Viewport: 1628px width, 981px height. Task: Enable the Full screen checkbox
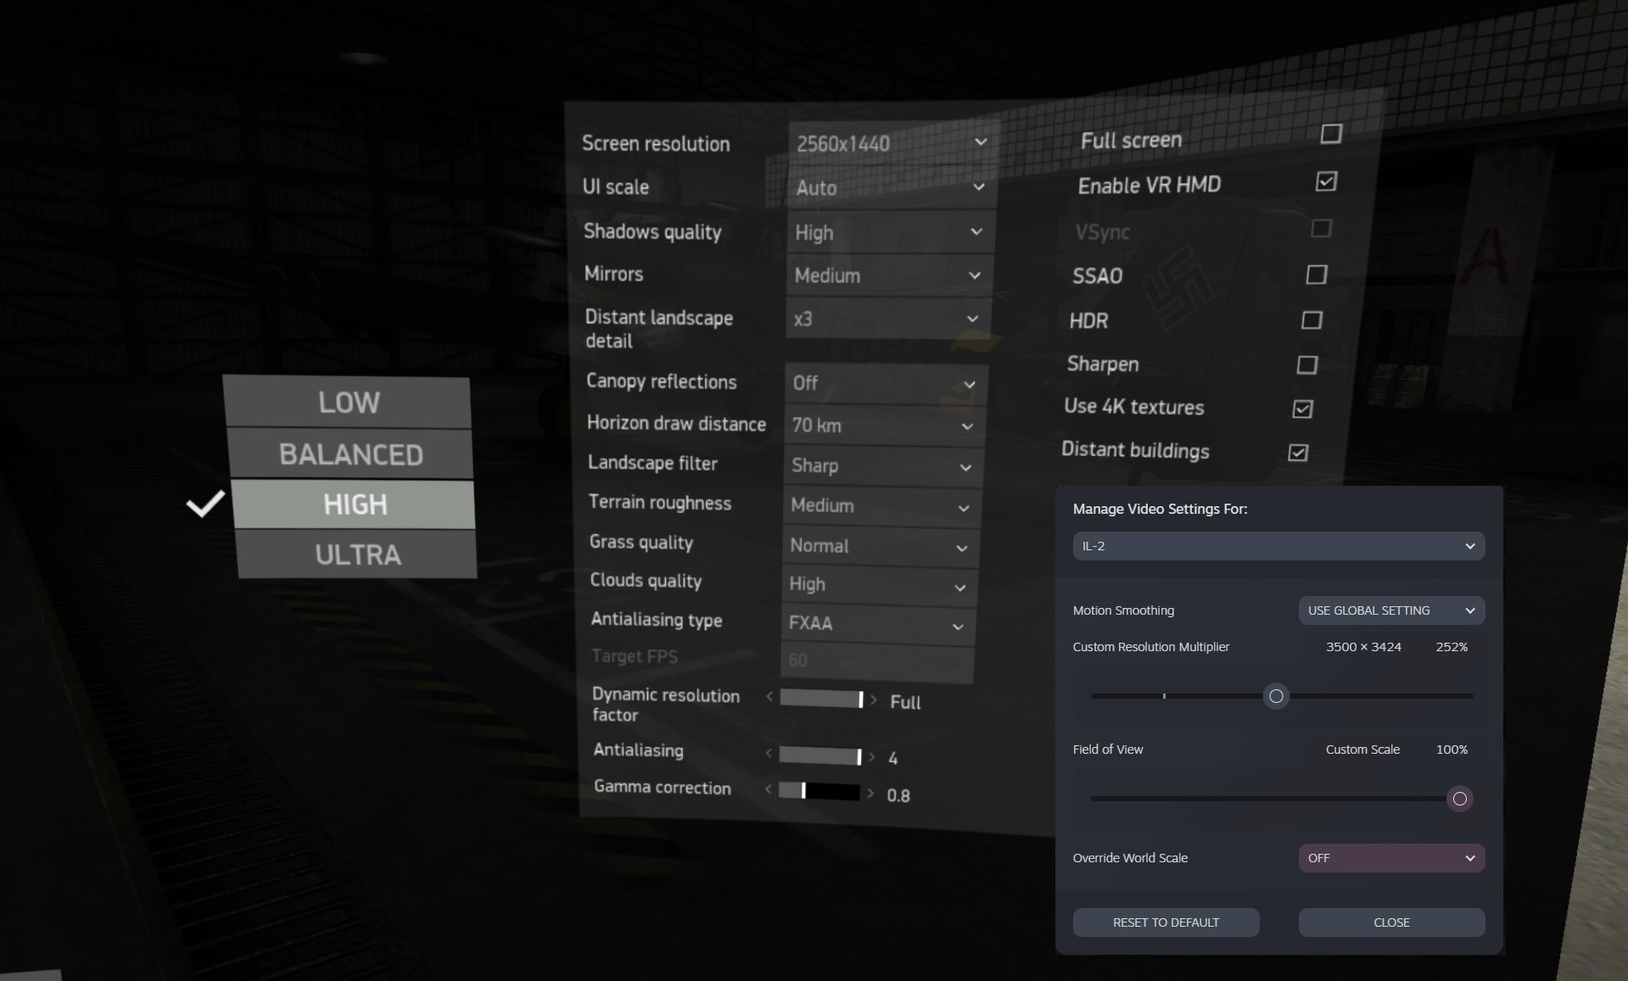coord(1331,134)
